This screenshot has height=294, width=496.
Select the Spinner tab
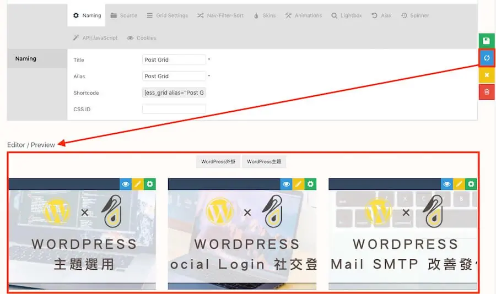pyautogui.click(x=415, y=15)
